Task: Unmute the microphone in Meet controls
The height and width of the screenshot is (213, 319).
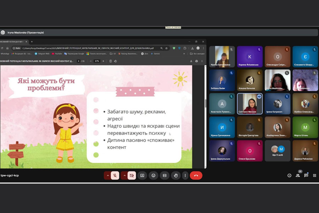Action: tap(115, 175)
